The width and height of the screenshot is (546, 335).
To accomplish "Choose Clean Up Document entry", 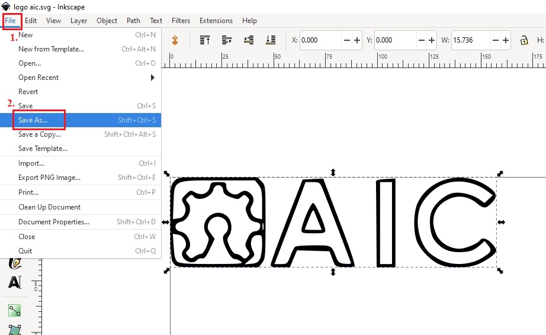I will pos(81,207).
